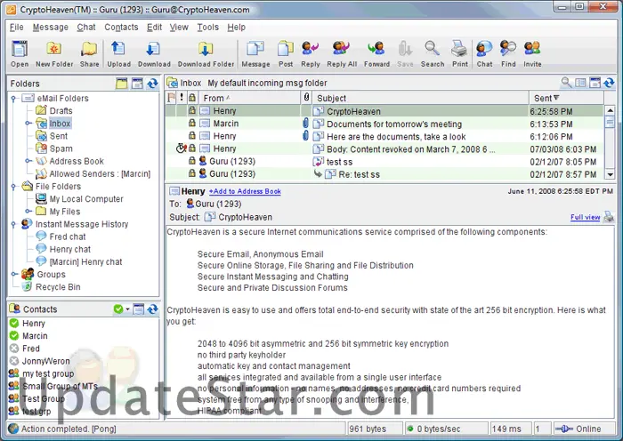Click the Online connection status indicator
This screenshot has width=623, height=441.
[583, 429]
